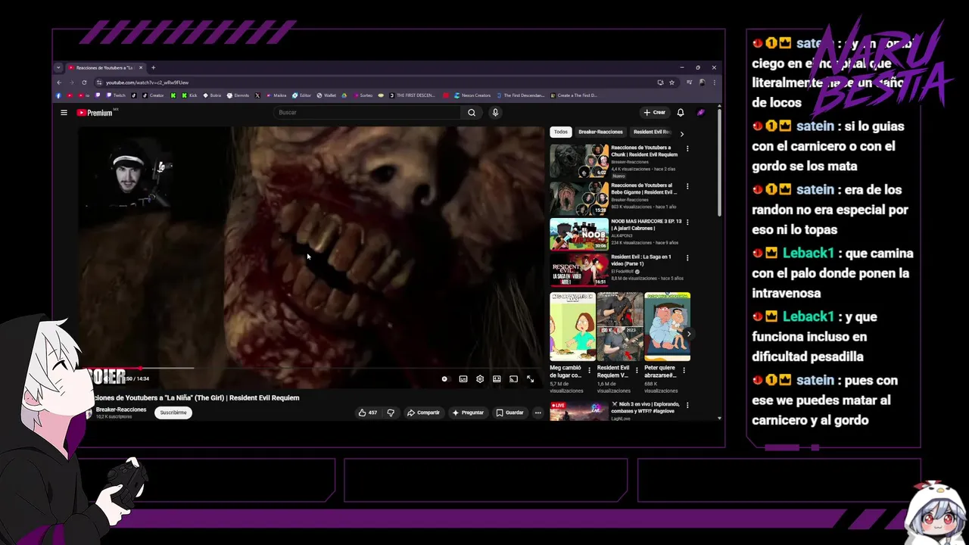Open the Elemnts bookmark
This screenshot has width=969, height=545.
pyautogui.click(x=238, y=95)
